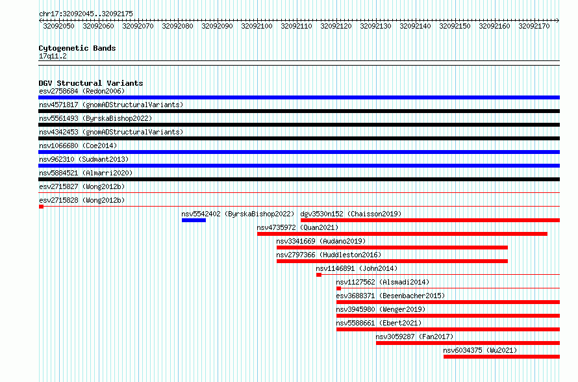The width and height of the screenshot is (578, 382).
Task: Select variant label nsv5884521 (Almarri2020)
Action: [86, 173]
